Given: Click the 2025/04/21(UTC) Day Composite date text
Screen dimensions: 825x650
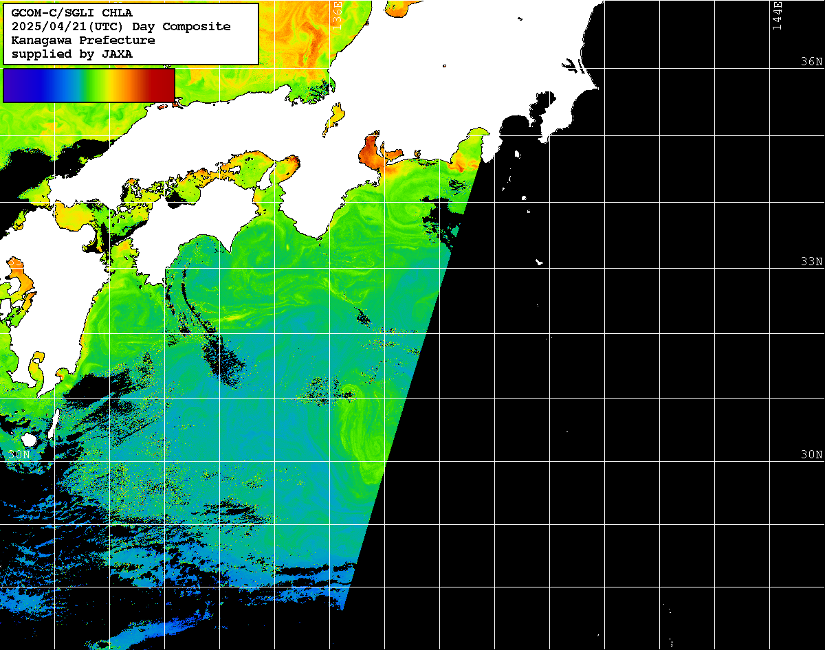Looking at the screenshot, I should [121, 27].
